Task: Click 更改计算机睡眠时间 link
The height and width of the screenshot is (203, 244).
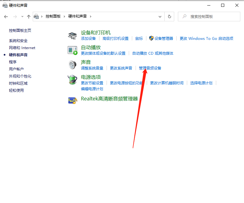Action: [166, 83]
